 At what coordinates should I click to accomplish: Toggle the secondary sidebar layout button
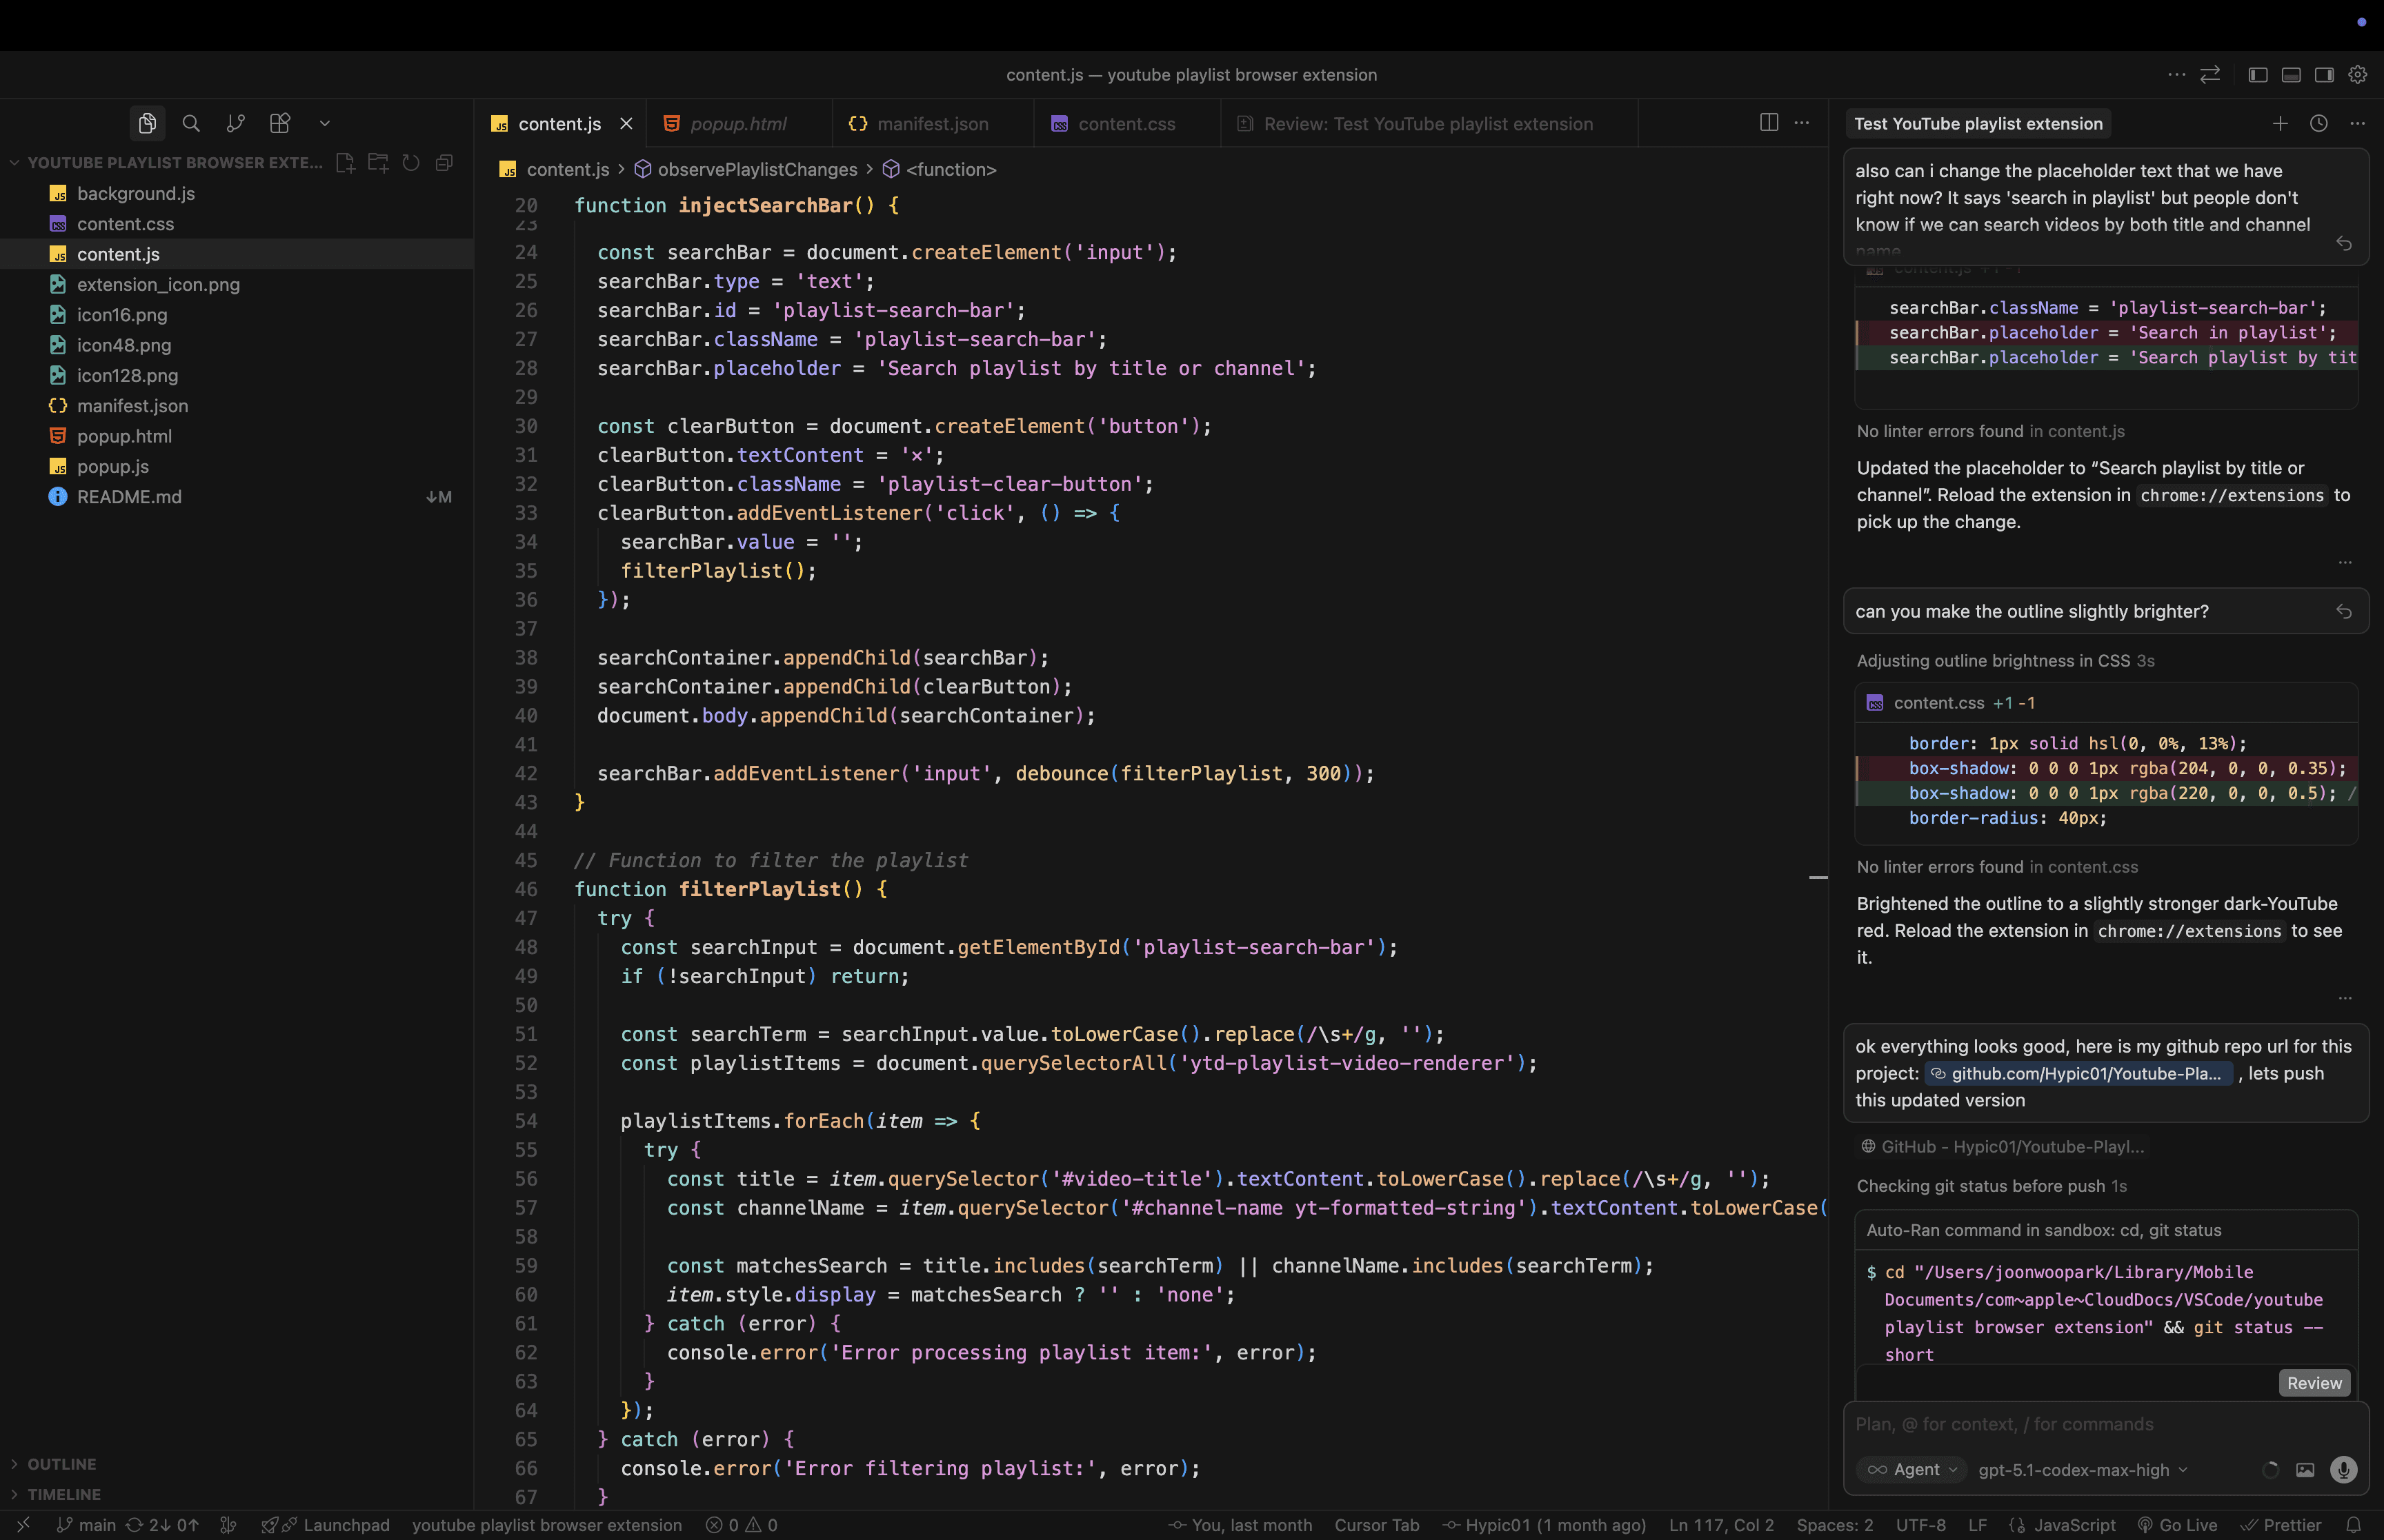[x=2324, y=75]
